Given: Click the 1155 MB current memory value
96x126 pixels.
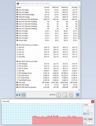Looking at the screenshot, I should click(46, 87).
